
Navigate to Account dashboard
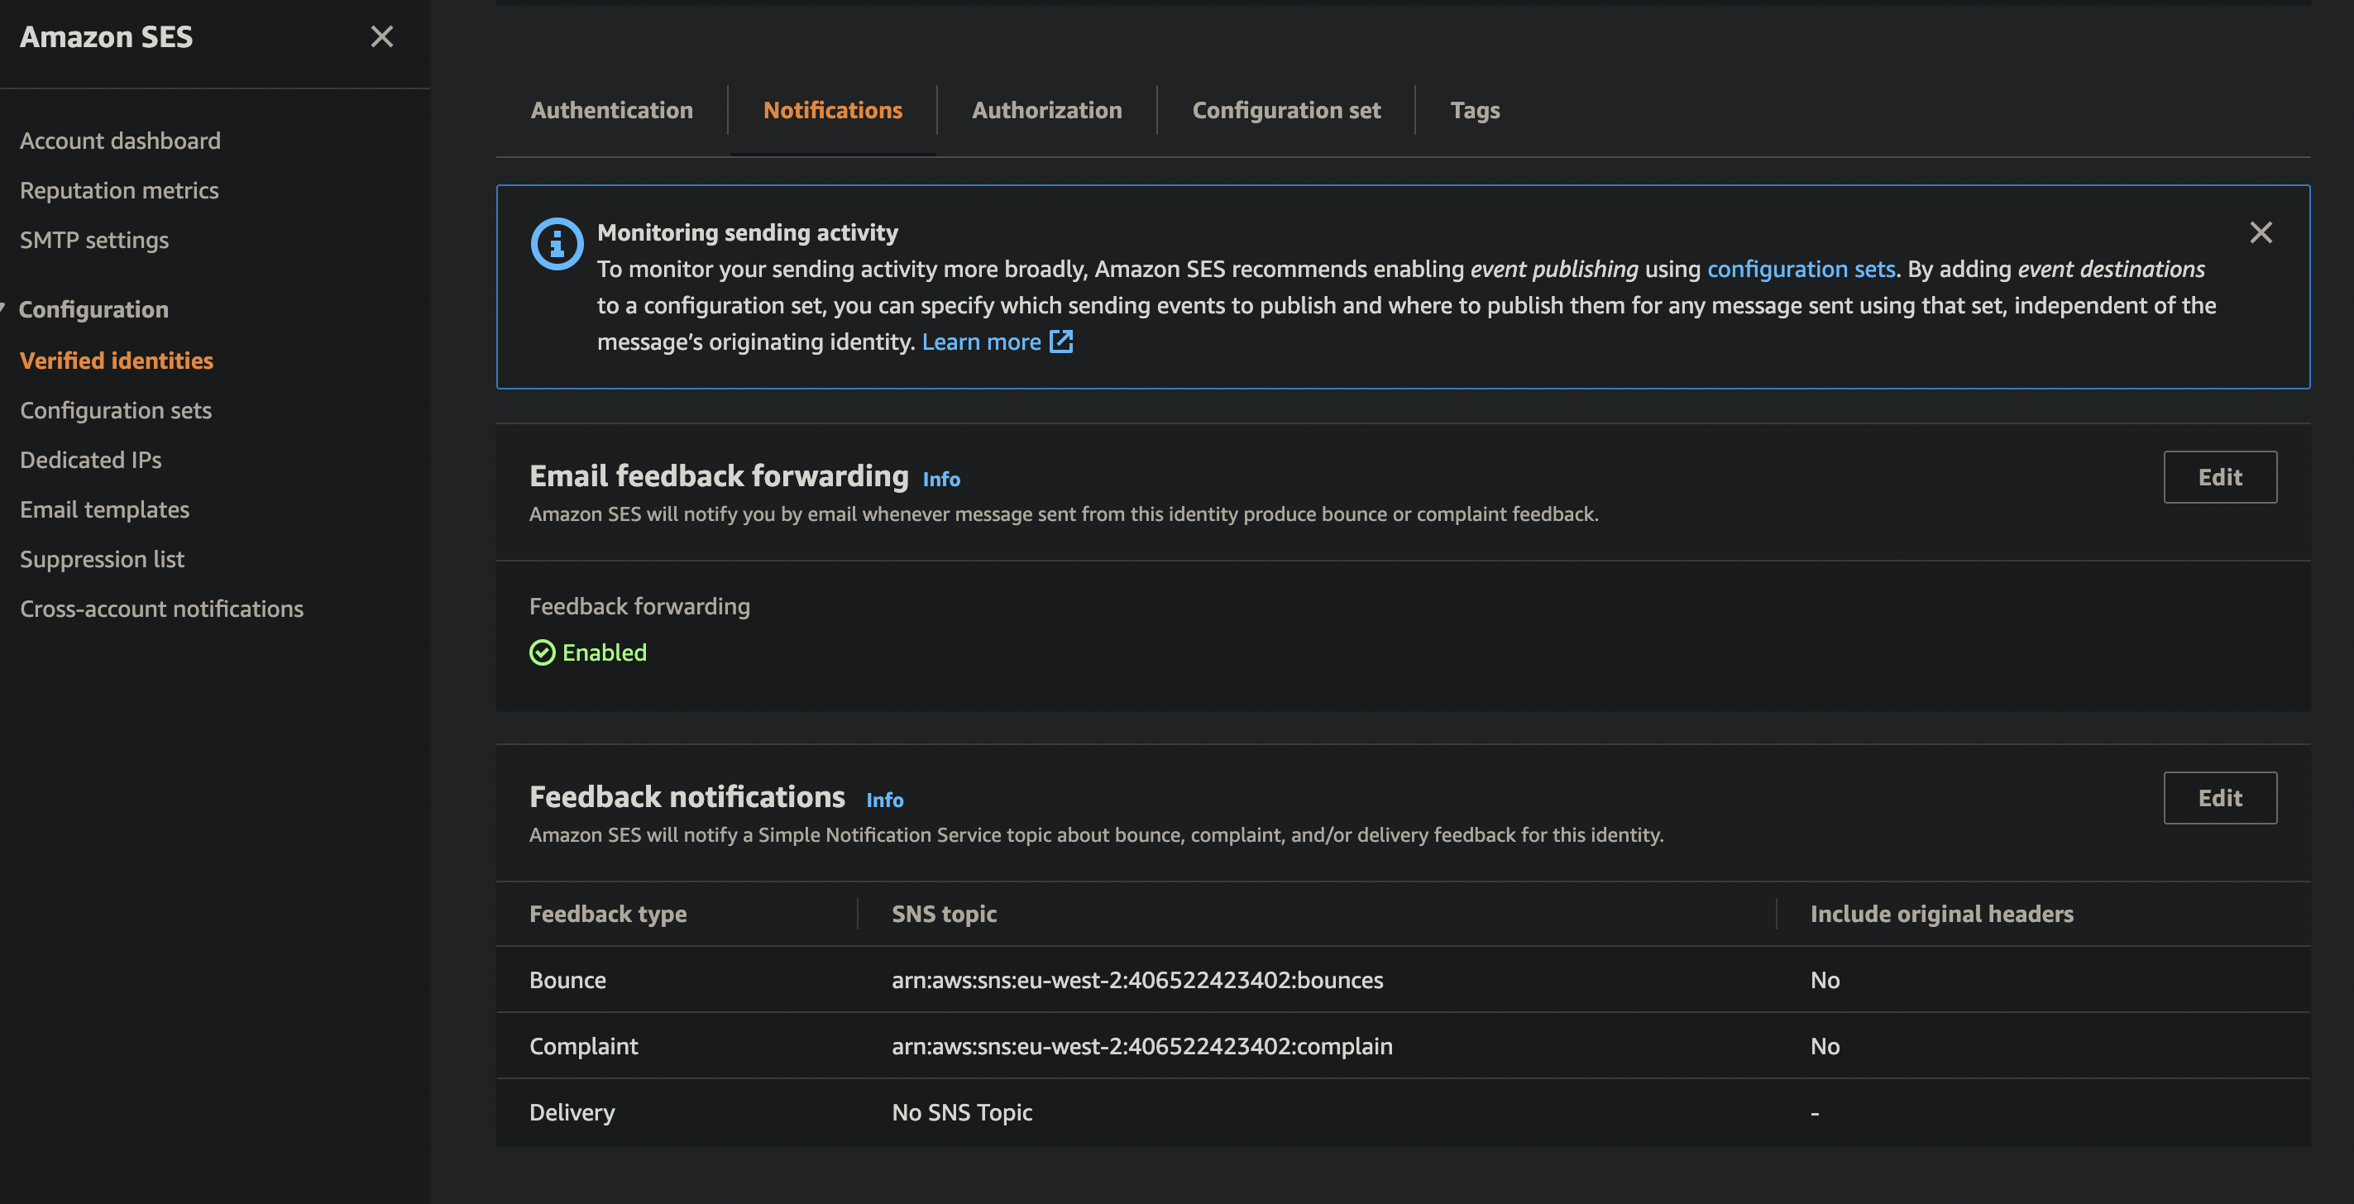tap(120, 141)
